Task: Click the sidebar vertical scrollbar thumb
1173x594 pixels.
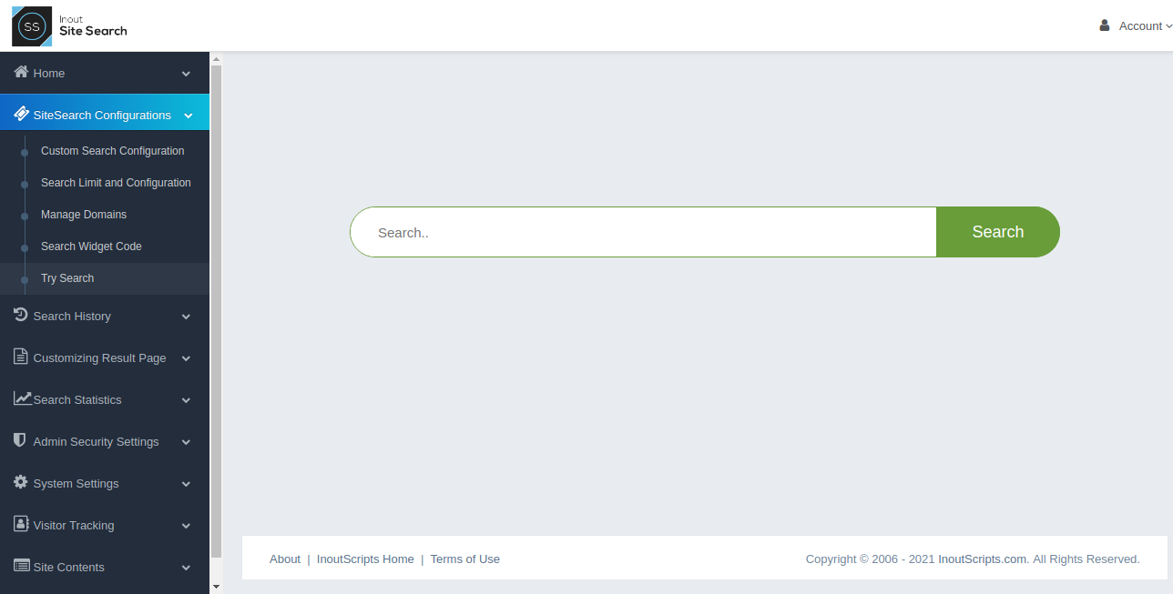Action: point(216,311)
